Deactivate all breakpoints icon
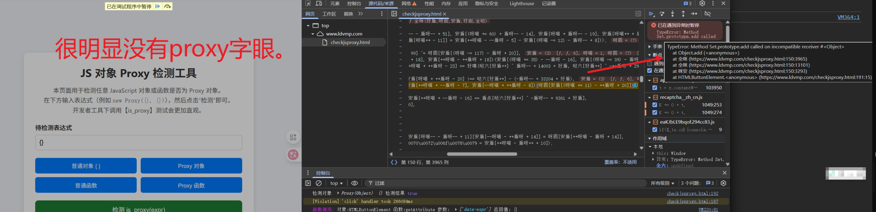Image resolution: width=876 pixels, height=212 pixels. point(708,14)
